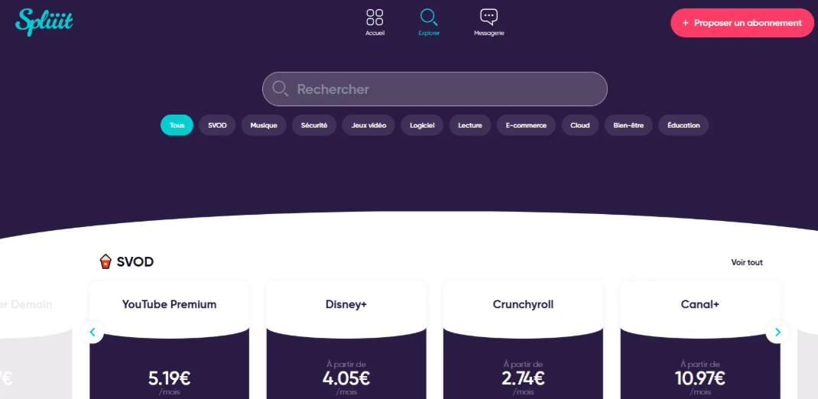Click the Explorer navigation label

[x=429, y=33]
